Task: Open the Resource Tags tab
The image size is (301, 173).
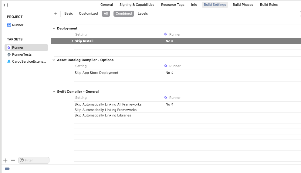Action: tap(173, 5)
